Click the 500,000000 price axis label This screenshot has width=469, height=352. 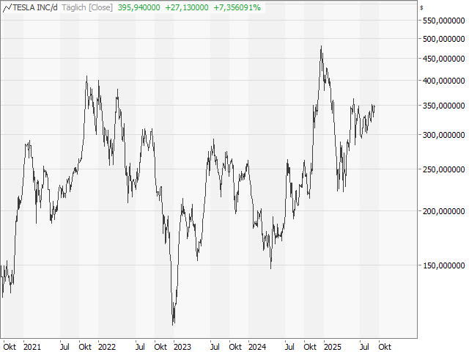pyautogui.click(x=443, y=39)
